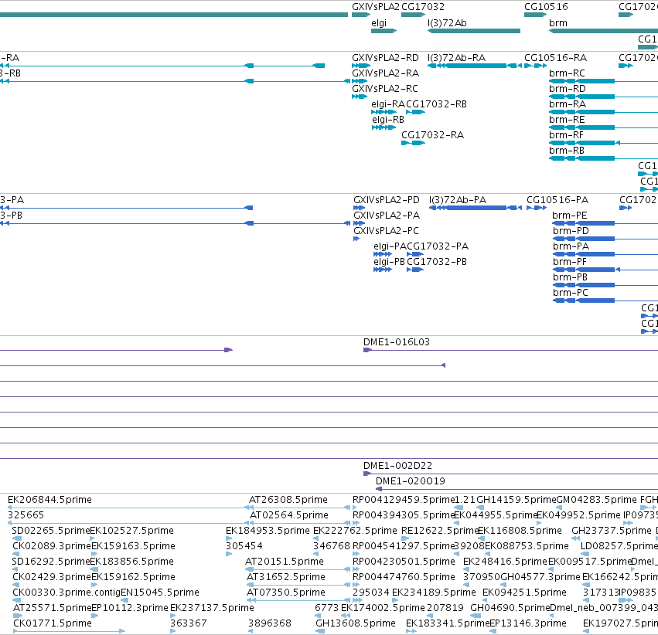Open the SD02265.5prime EST label
The width and height of the screenshot is (658, 635).
[51, 531]
